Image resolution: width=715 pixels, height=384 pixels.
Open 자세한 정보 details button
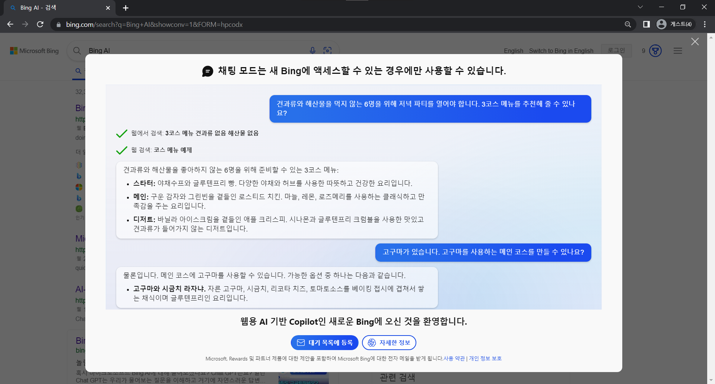pyautogui.click(x=389, y=343)
